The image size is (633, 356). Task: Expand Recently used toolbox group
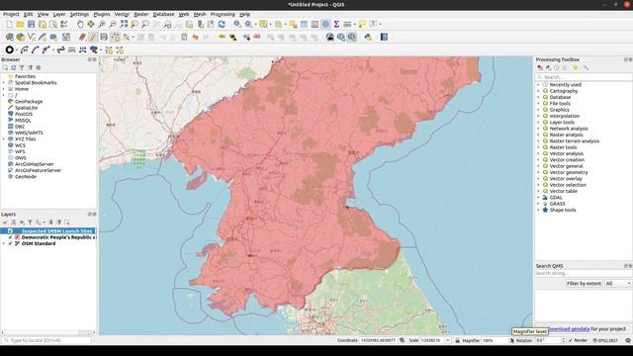point(538,85)
